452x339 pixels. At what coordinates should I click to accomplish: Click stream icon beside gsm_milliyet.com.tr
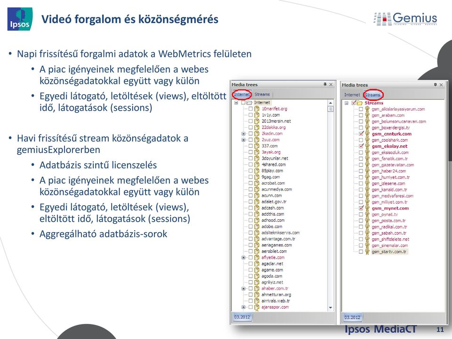[x=367, y=202]
